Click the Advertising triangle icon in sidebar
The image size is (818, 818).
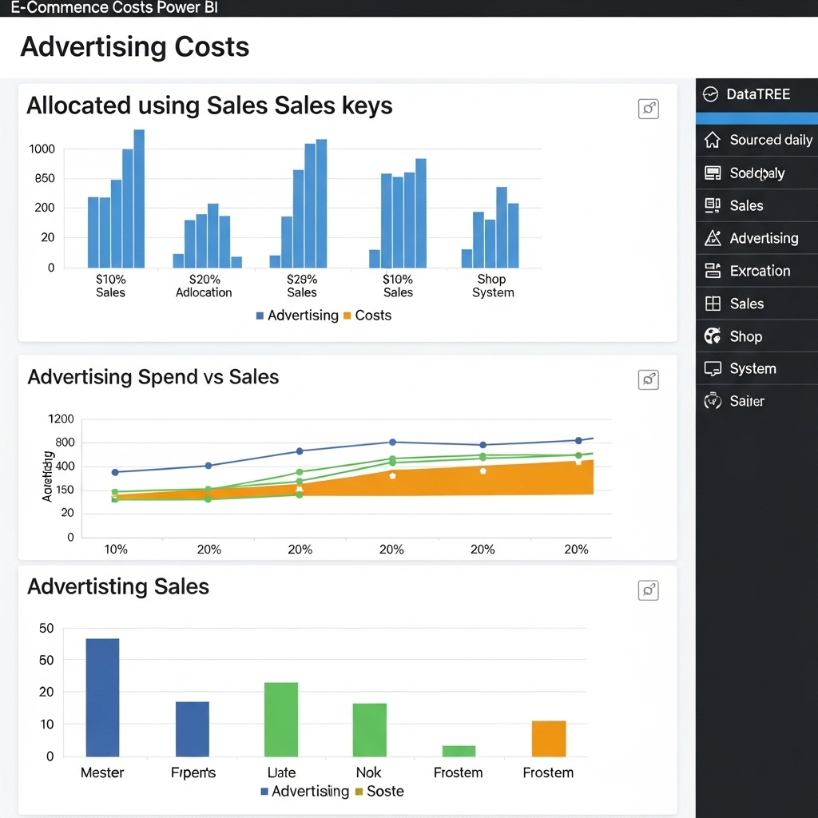click(x=713, y=238)
